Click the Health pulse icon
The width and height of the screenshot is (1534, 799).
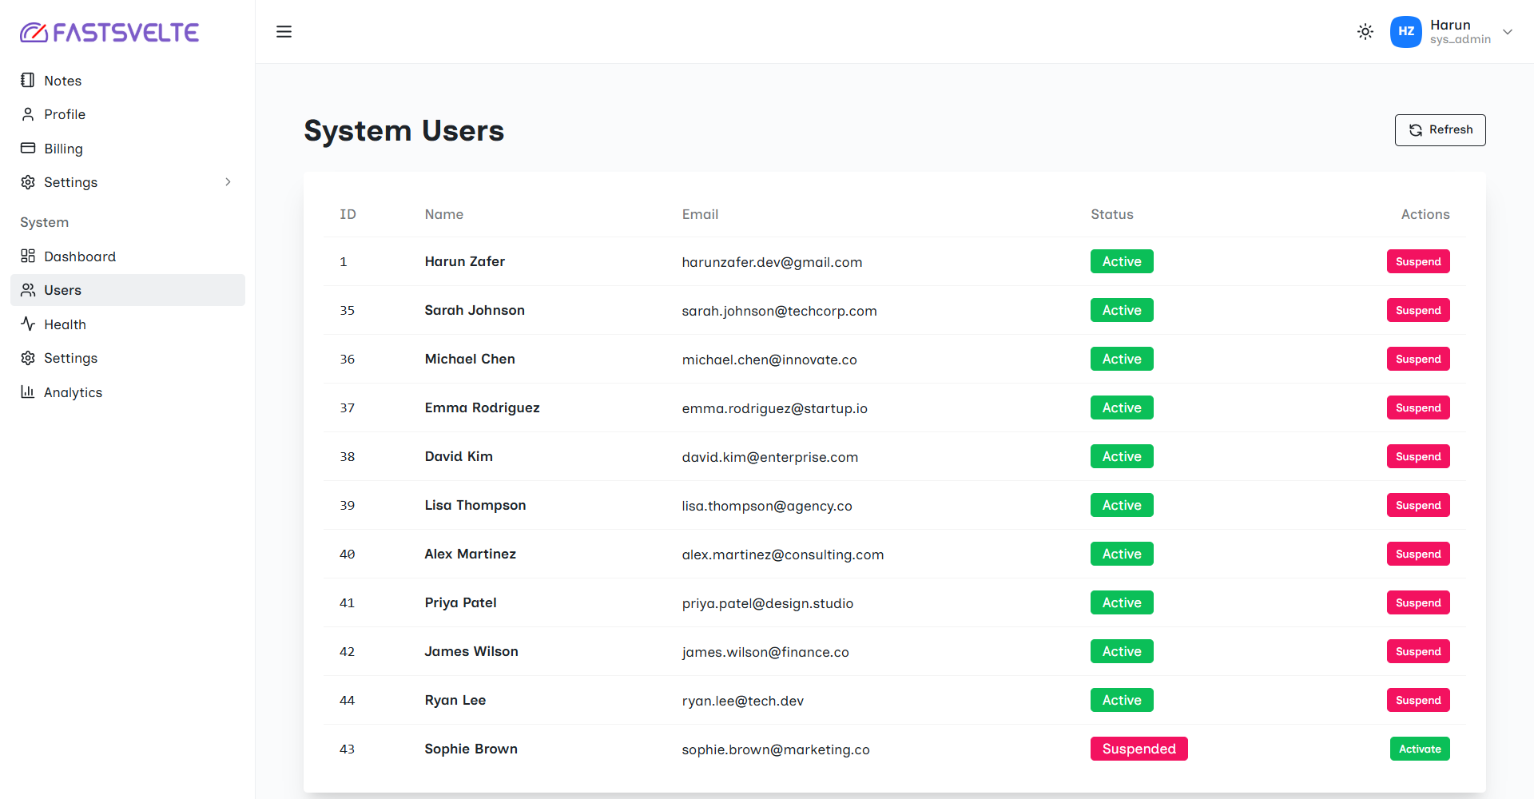(28, 324)
